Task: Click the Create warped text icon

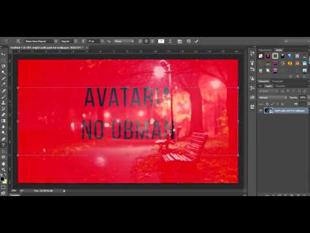Action: click(x=170, y=41)
